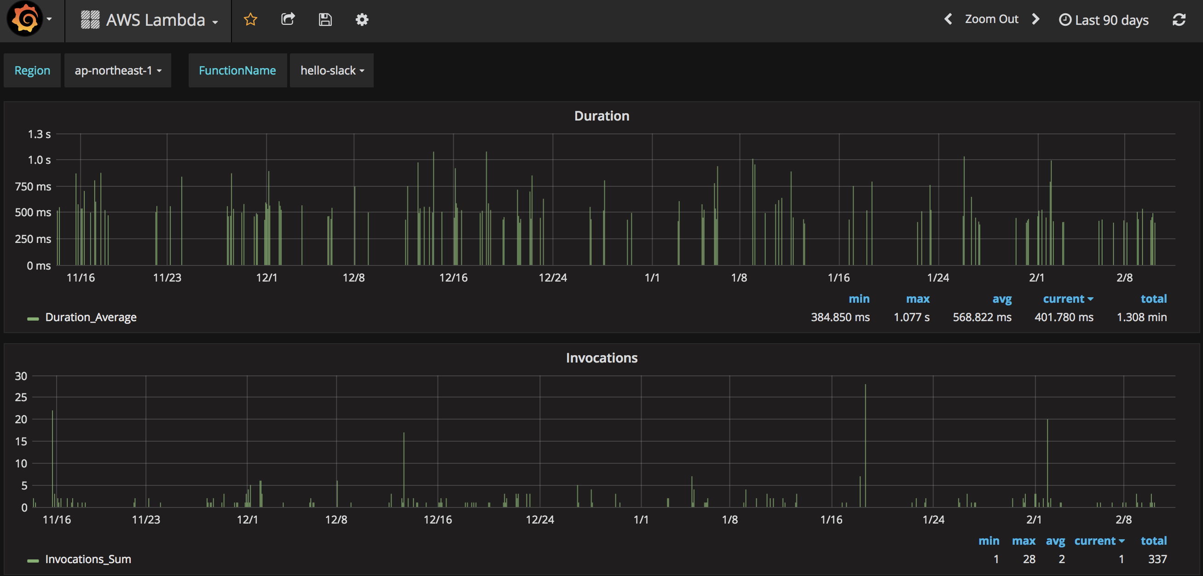This screenshot has width=1203, height=576.
Task: Click the Zoom Out button
Action: (x=991, y=19)
